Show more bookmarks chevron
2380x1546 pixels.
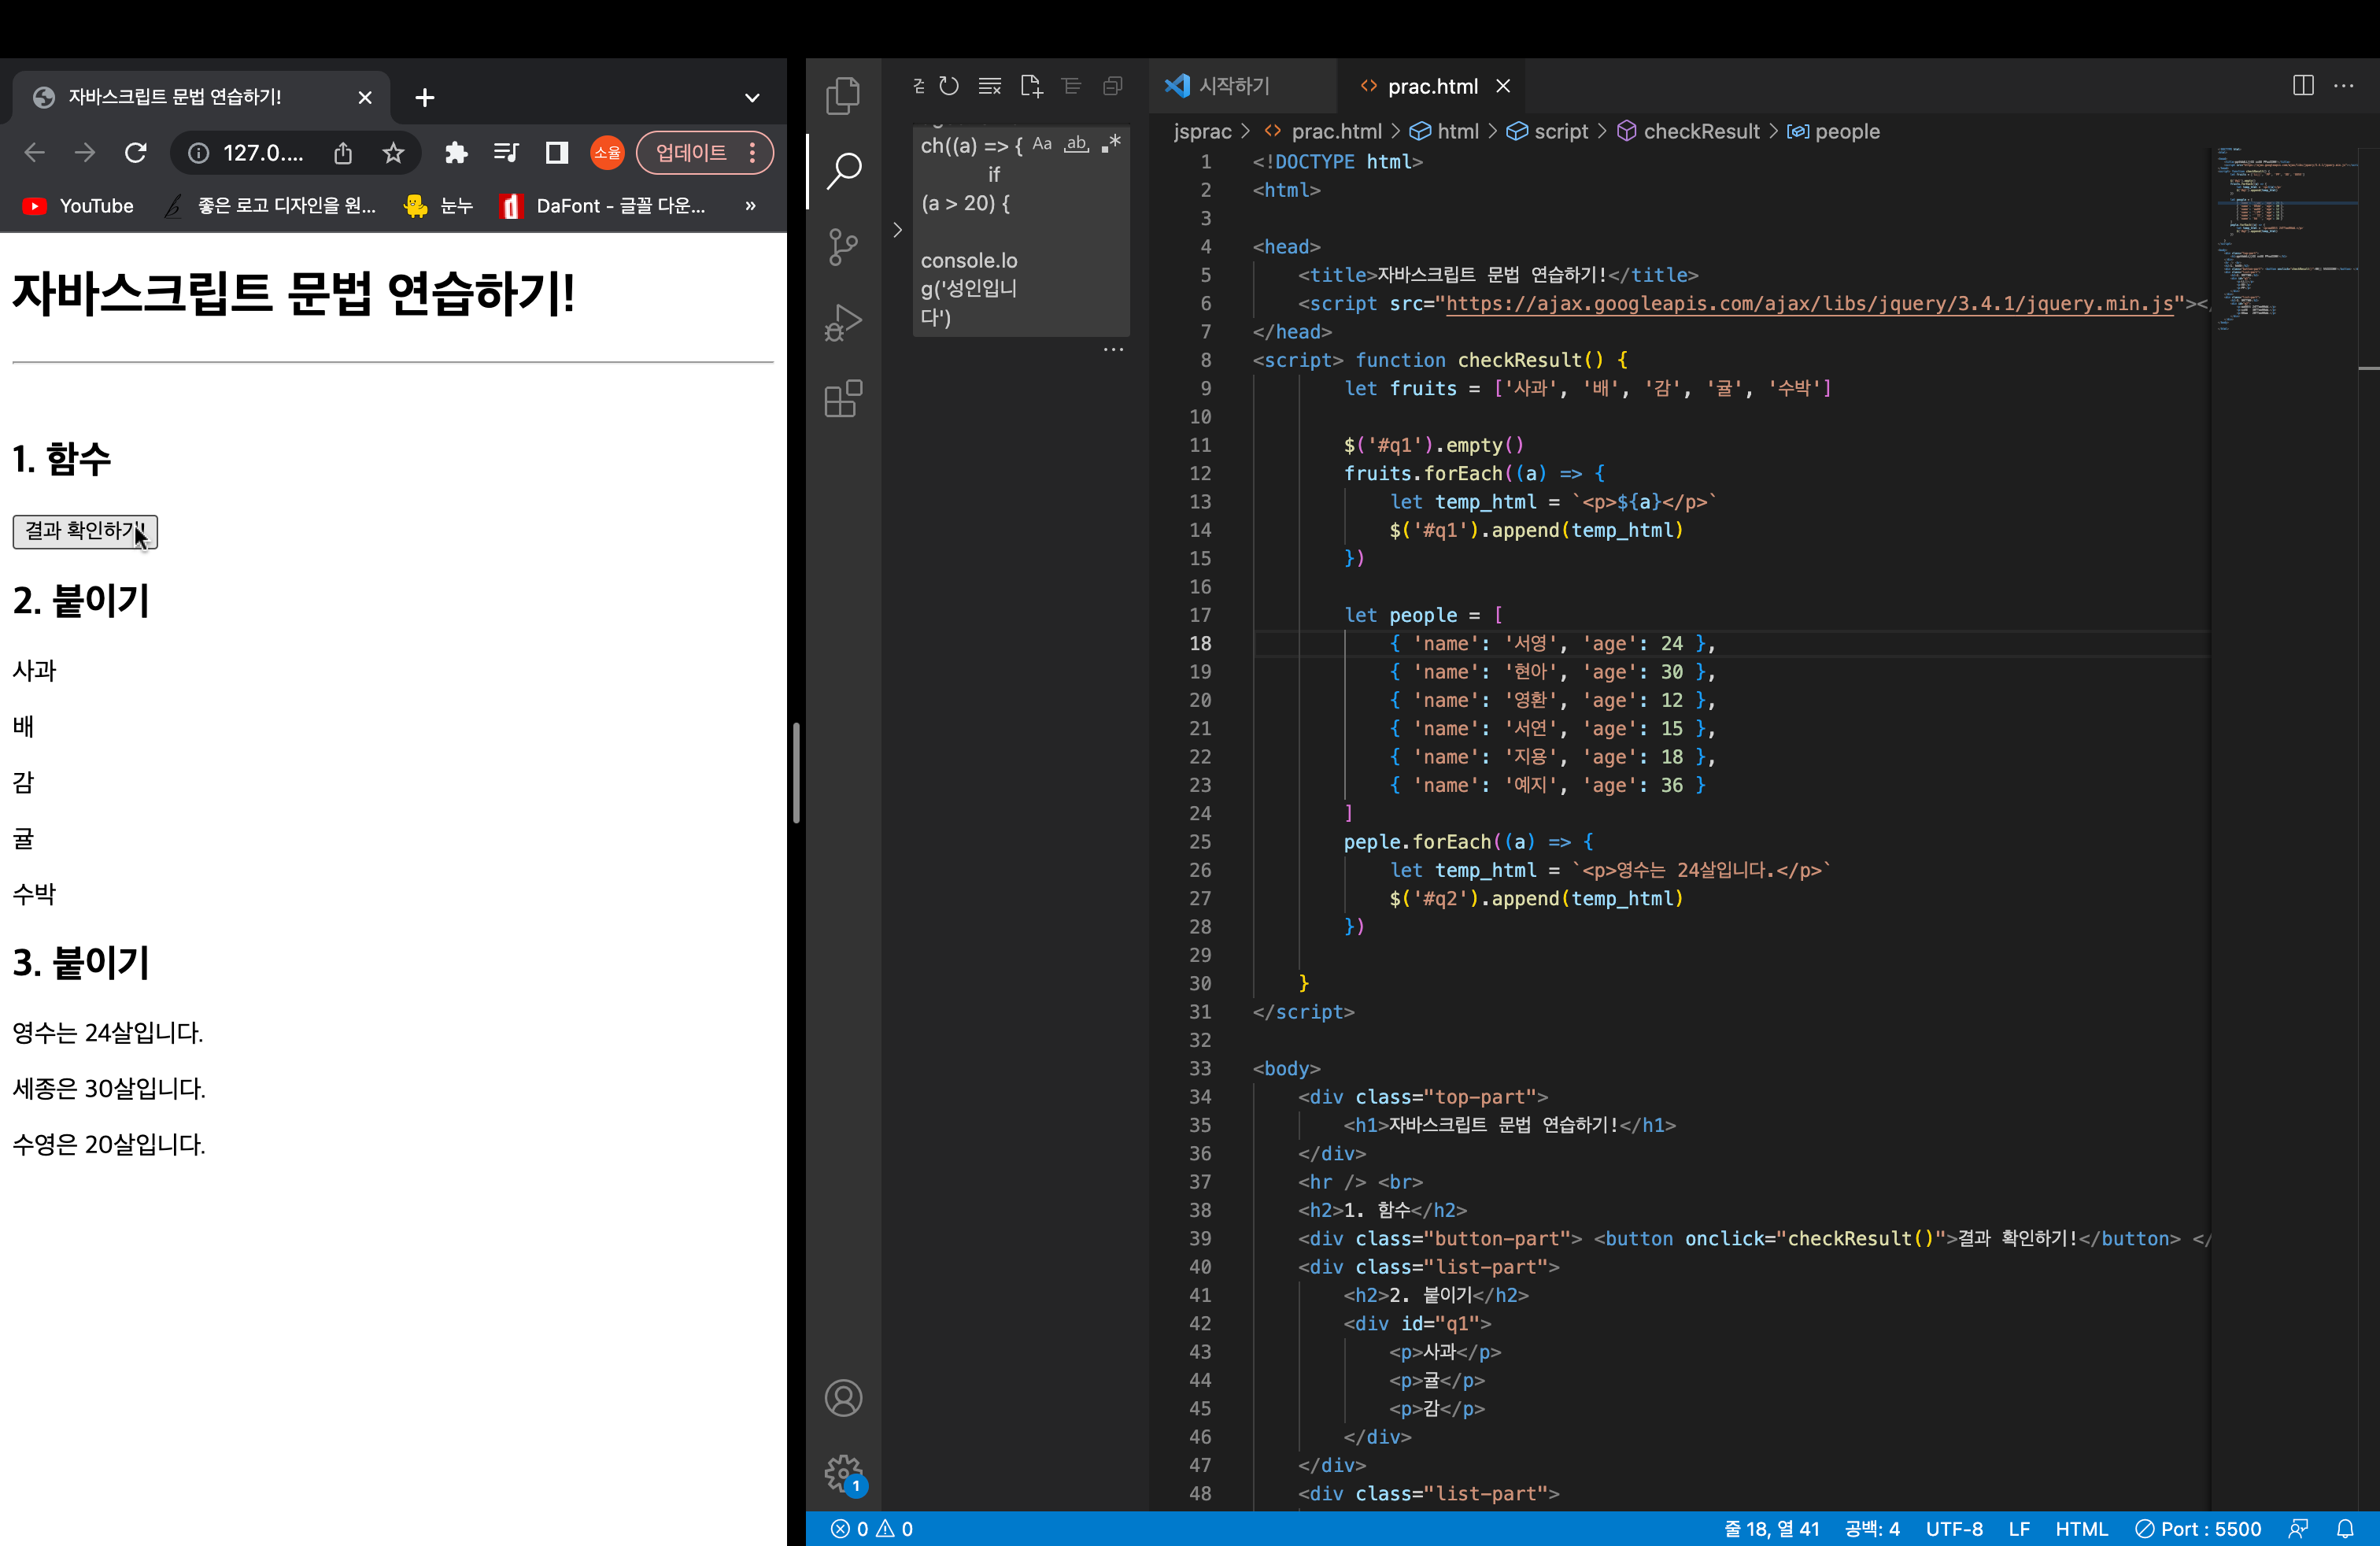750,206
